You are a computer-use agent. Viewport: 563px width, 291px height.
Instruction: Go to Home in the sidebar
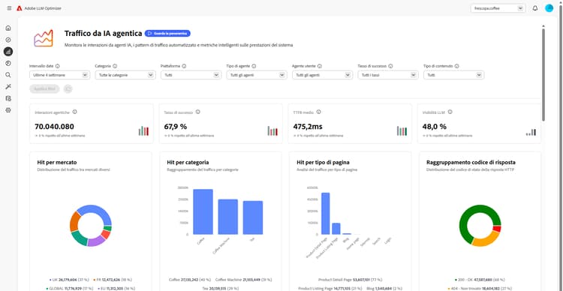pos(8,28)
